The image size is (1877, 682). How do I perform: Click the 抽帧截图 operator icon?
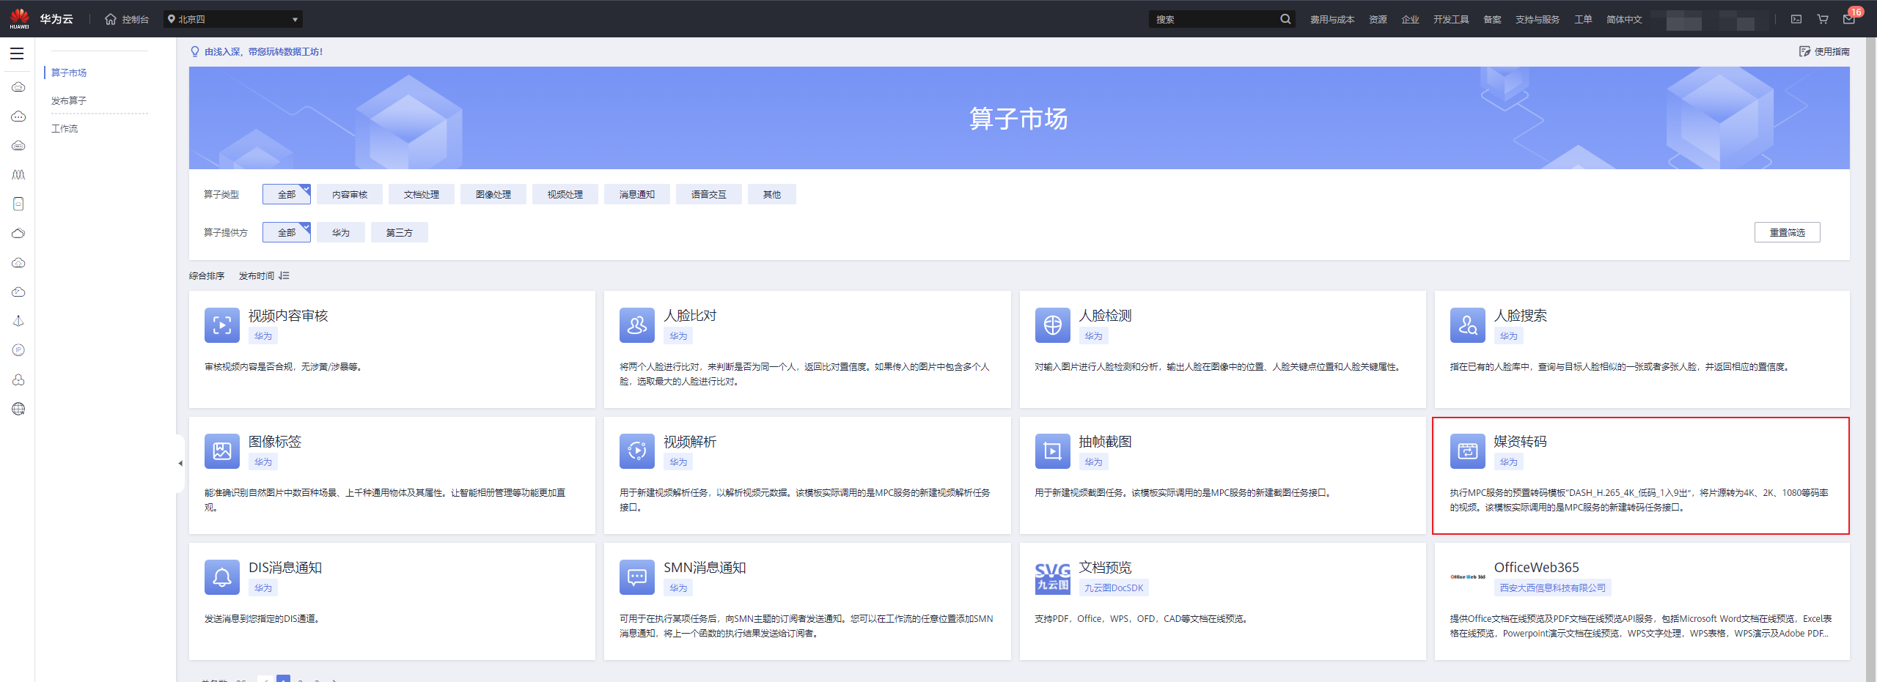tap(1053, 451)
